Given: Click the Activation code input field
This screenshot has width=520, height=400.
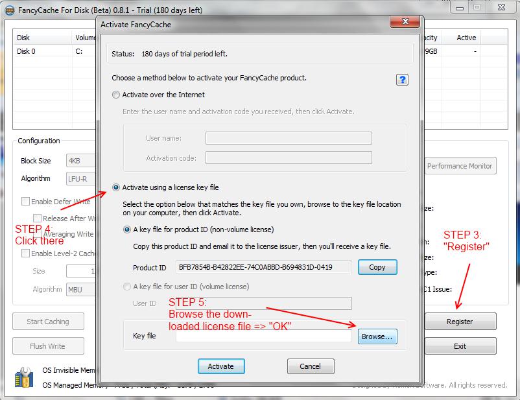Looking at the screenshot, I should point(289,158).
